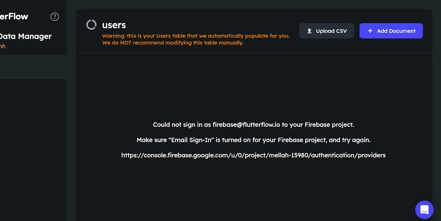Viewport: 441px width, 221px height.
Task: Select the Data Manager heading
Action: tap(26, 37)
